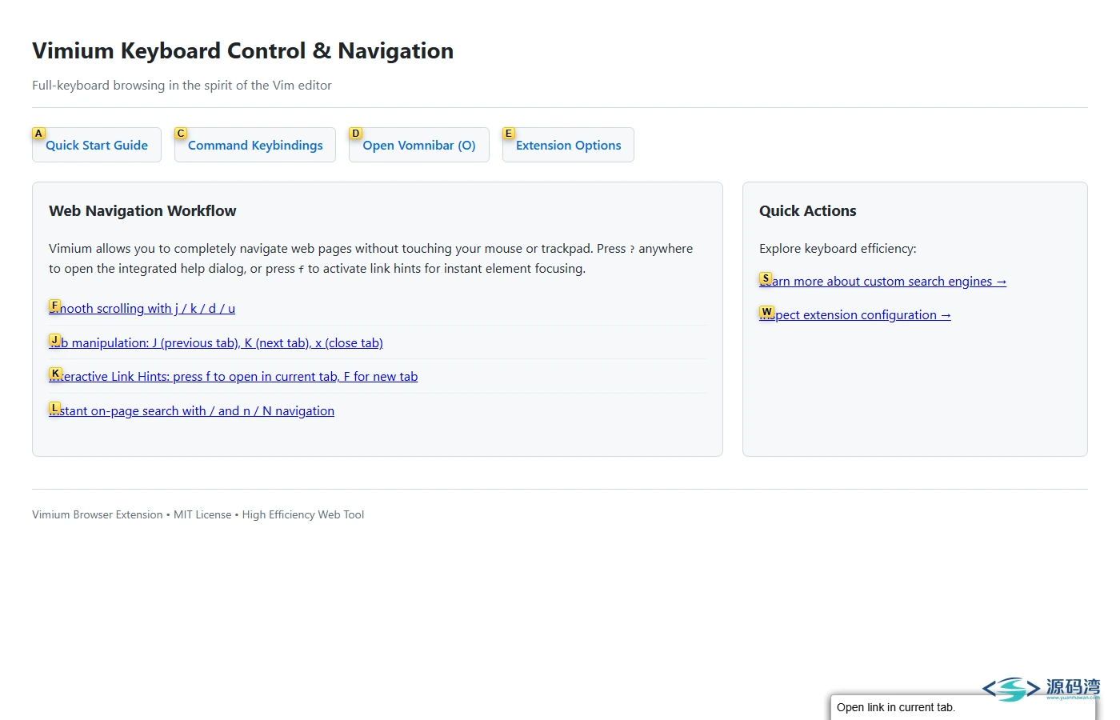1120x720 pixels.
Task: Go to Extension Options
Action: click(x=568, y=145)
